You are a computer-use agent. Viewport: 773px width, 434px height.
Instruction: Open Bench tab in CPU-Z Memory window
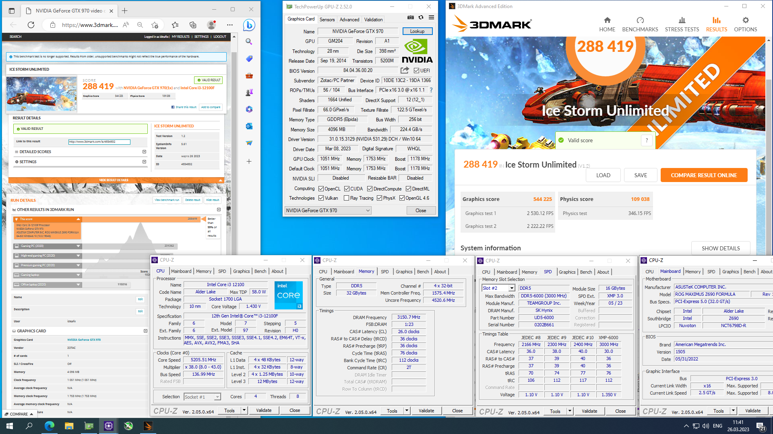[x=423, y=272]
